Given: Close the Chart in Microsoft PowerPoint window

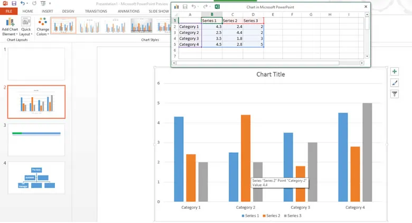Looking at the screenshot, I should [x=366, y=7].
